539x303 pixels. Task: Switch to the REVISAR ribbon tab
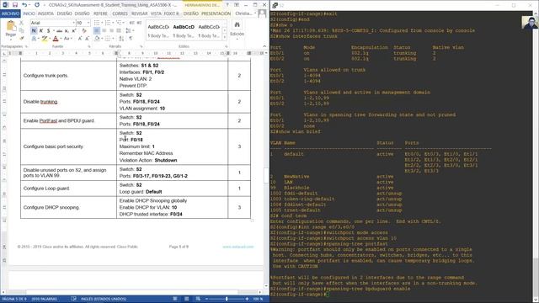click(x=140, y=13)
